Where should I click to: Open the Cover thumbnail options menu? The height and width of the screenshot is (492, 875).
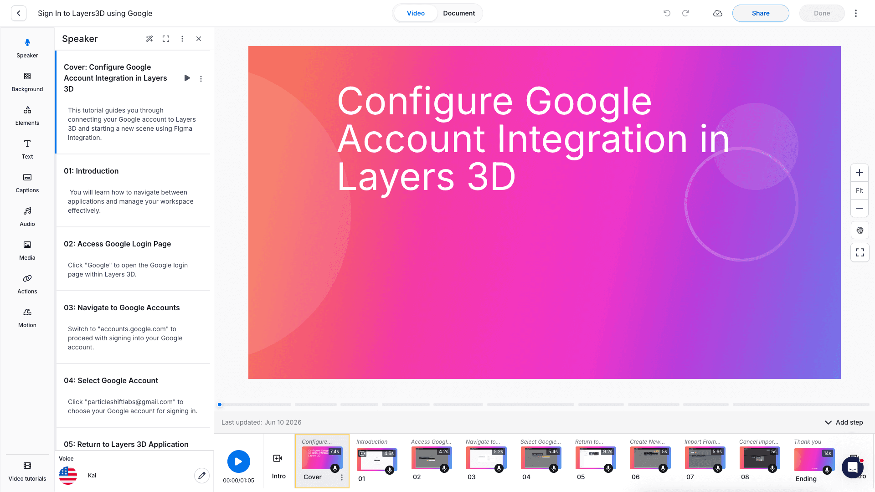[342, 477]
